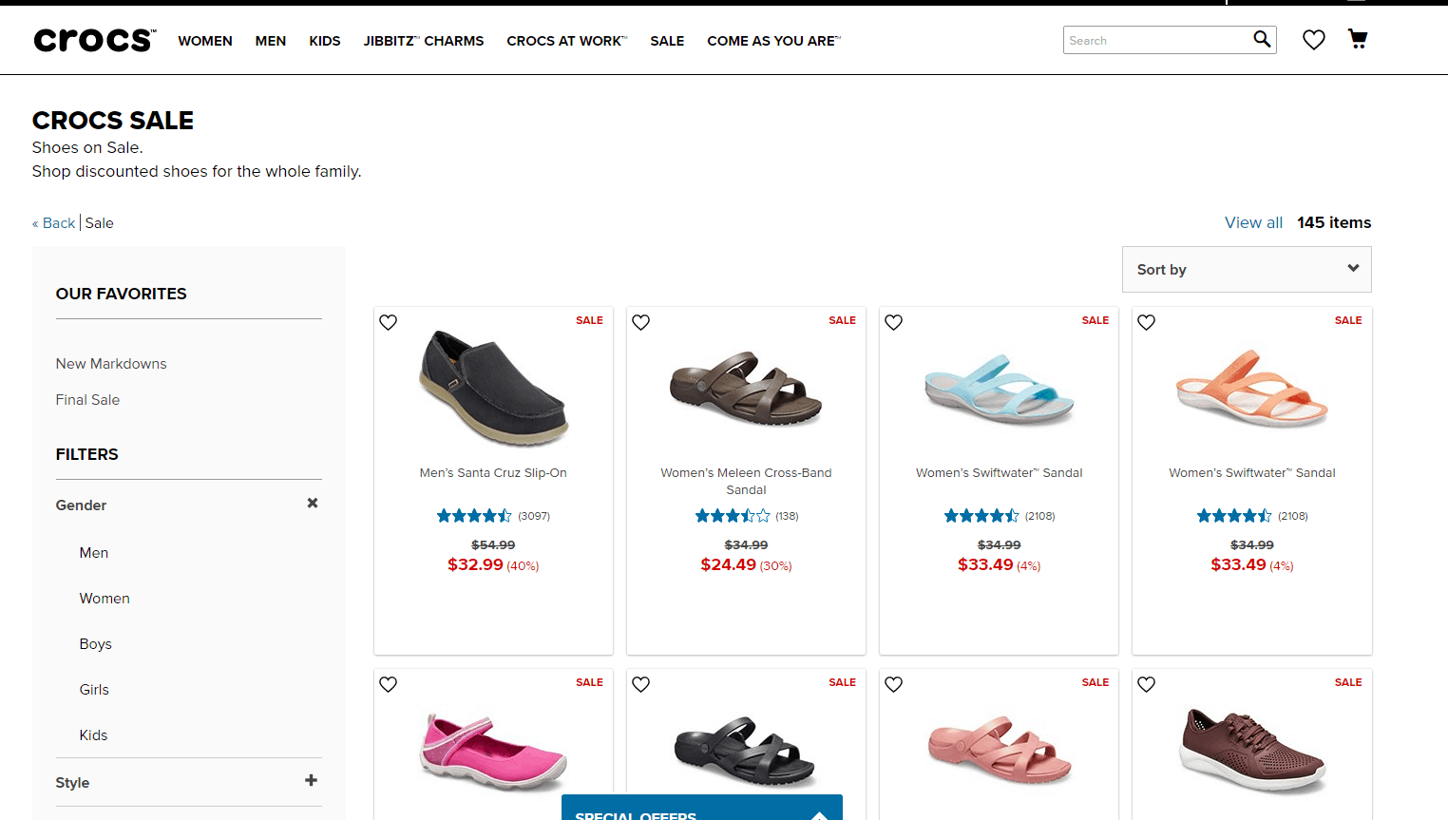Open the Come As You Are menu

click(774, 41)
